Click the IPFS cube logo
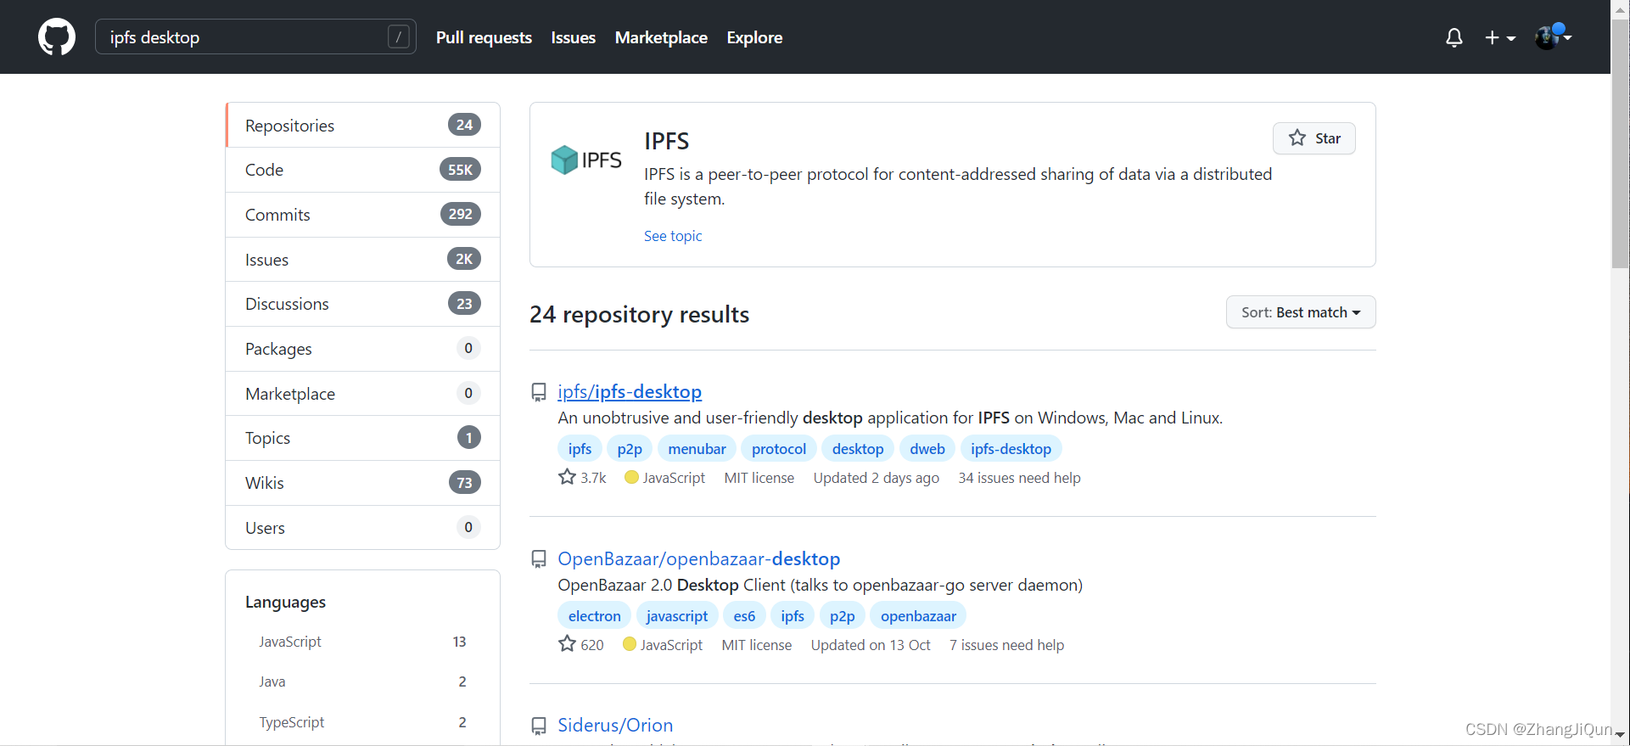Screen dimensions: 1630x746 [x=586, y=160]
